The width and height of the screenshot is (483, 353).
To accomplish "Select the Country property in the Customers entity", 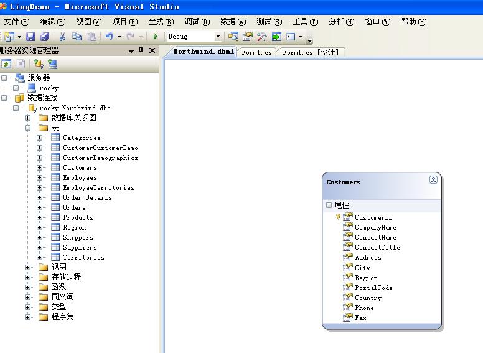I will click(x=368, y=298).
